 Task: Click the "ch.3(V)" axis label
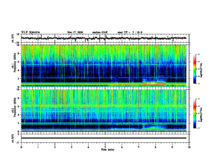click(13, 138)
